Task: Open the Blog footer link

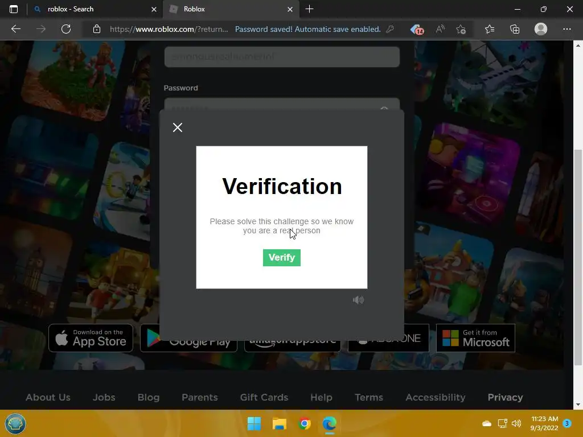Action: pyautogui.click(x=149, y=397)
